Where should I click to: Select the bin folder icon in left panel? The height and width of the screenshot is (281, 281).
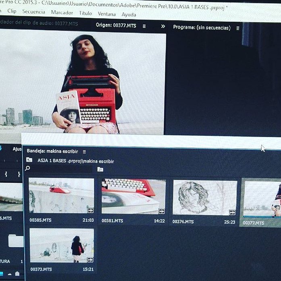(x=16, y=241)
